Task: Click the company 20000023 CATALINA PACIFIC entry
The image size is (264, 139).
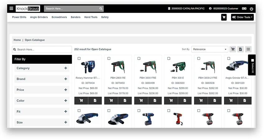Action: coord(186,9)
